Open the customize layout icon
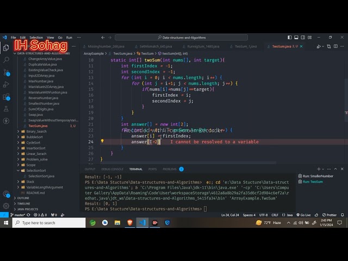The width and height of the screenshot is (348, 261). pos(309,38)
